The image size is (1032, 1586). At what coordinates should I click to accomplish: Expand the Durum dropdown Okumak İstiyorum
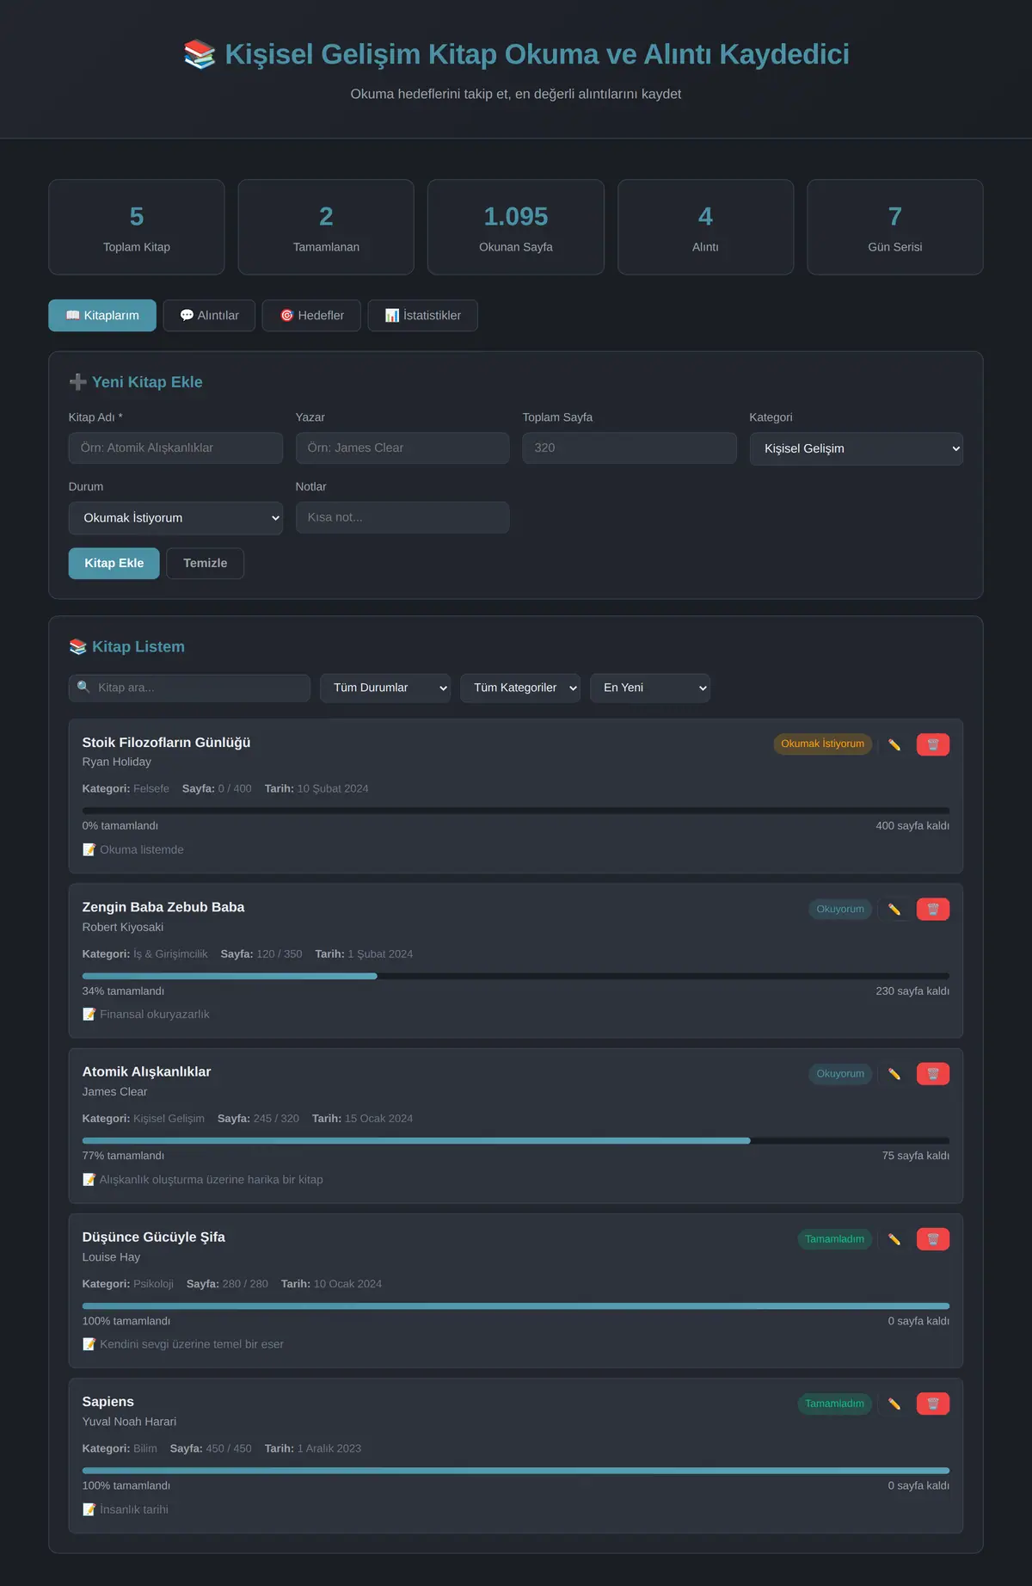tap(175, 518)
